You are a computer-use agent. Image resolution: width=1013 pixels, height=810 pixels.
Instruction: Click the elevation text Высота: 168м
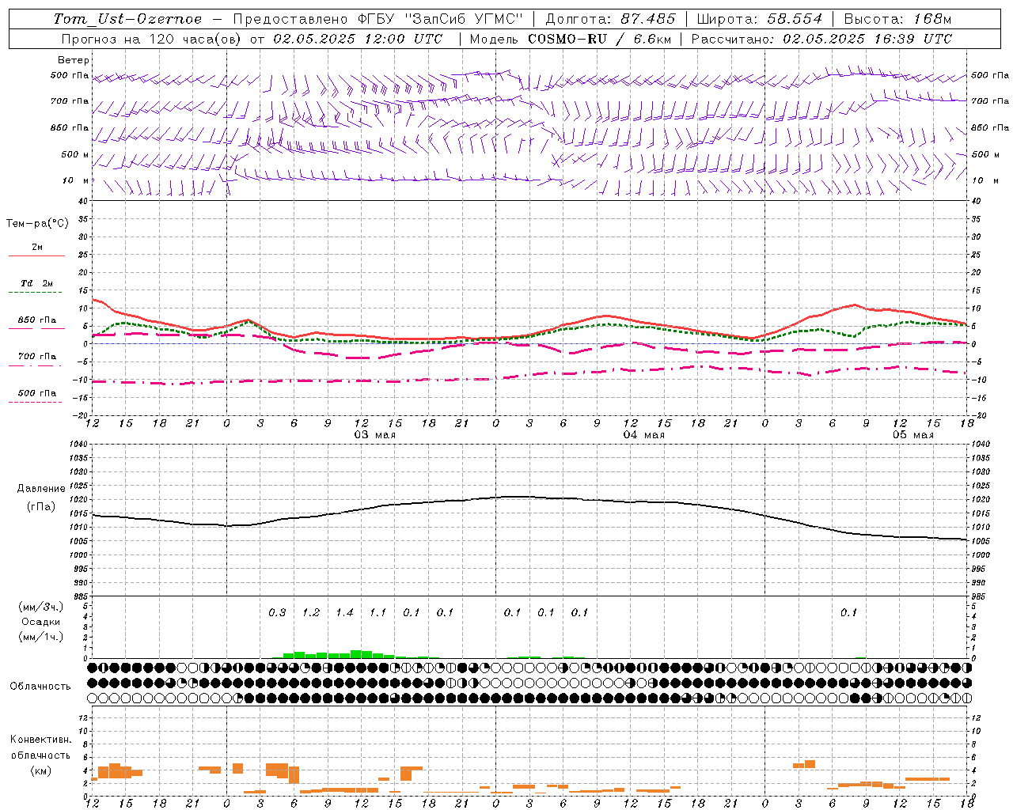[x=897, y=19]
